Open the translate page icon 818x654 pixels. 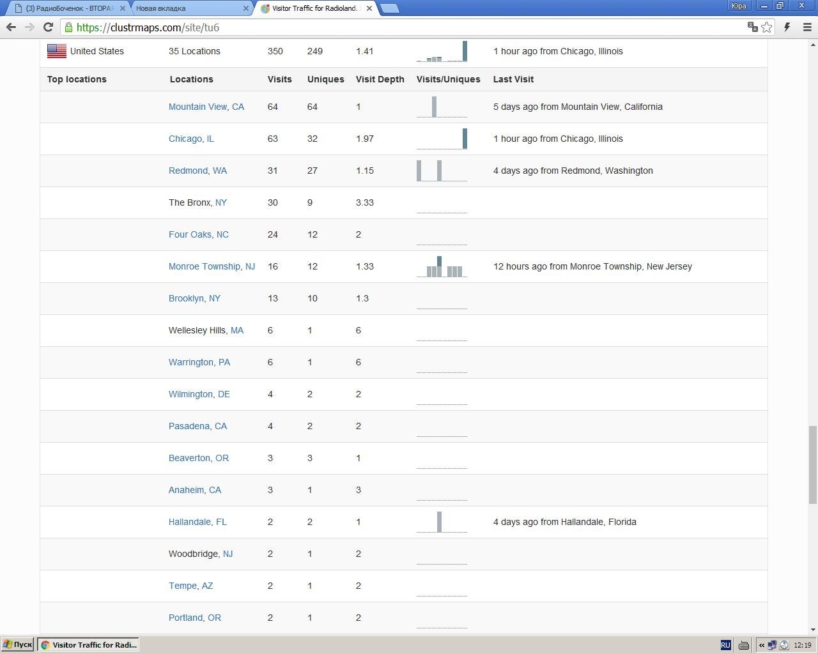pos(753,27)
